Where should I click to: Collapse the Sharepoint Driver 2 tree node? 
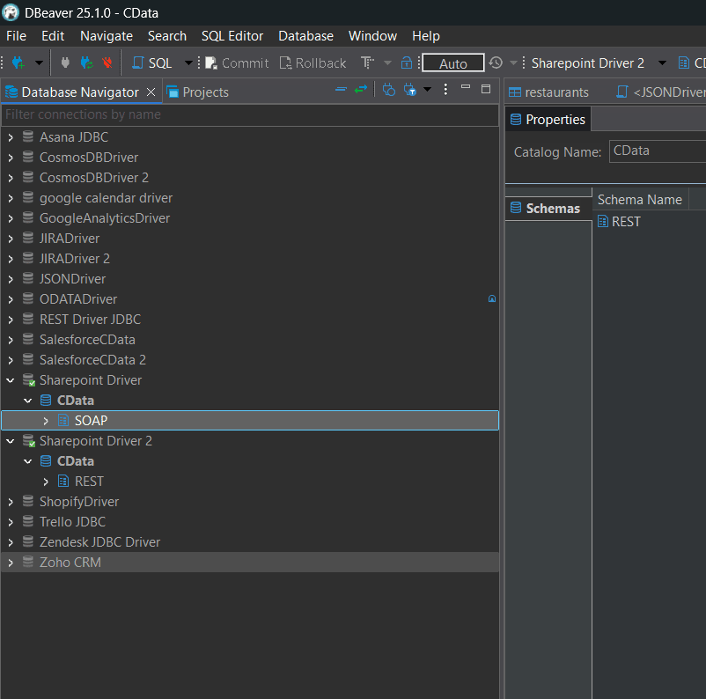pyautogui.click(x=10, y=440)
